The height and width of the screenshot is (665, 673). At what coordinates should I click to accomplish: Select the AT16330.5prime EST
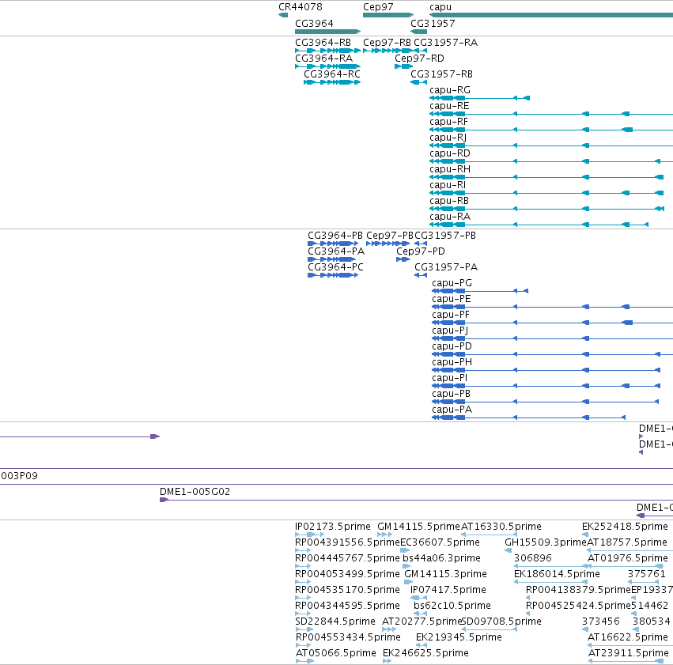489,535
